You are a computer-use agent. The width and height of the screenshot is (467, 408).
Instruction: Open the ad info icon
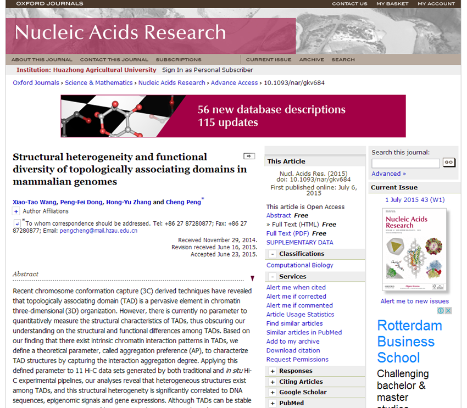(x=441, y=311)
